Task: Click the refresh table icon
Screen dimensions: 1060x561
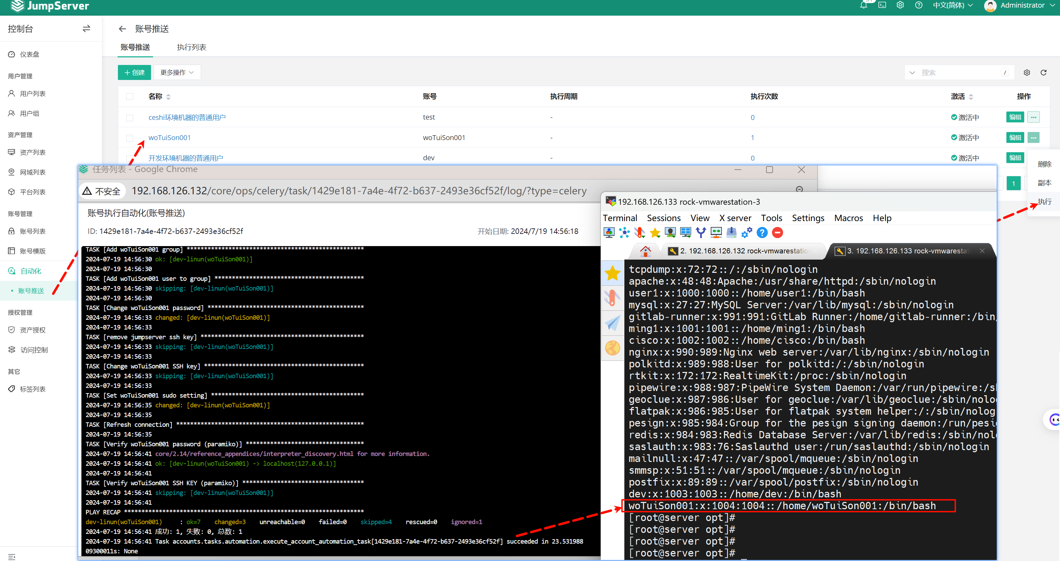Action: [1043, 73]
